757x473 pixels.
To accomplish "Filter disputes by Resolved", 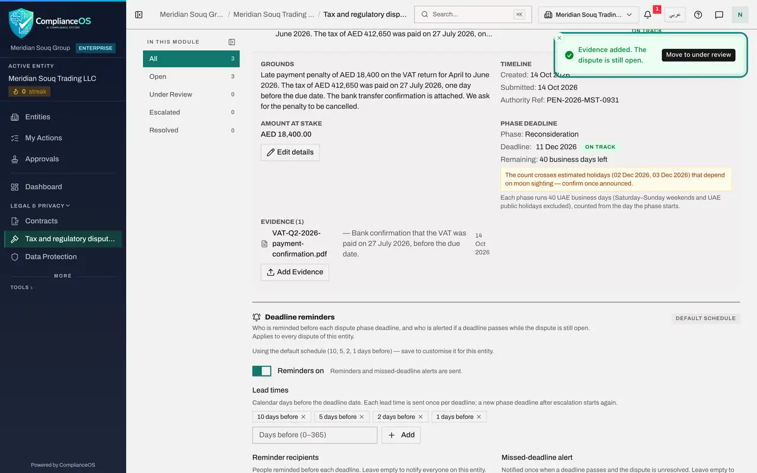I will coord(191,130).
